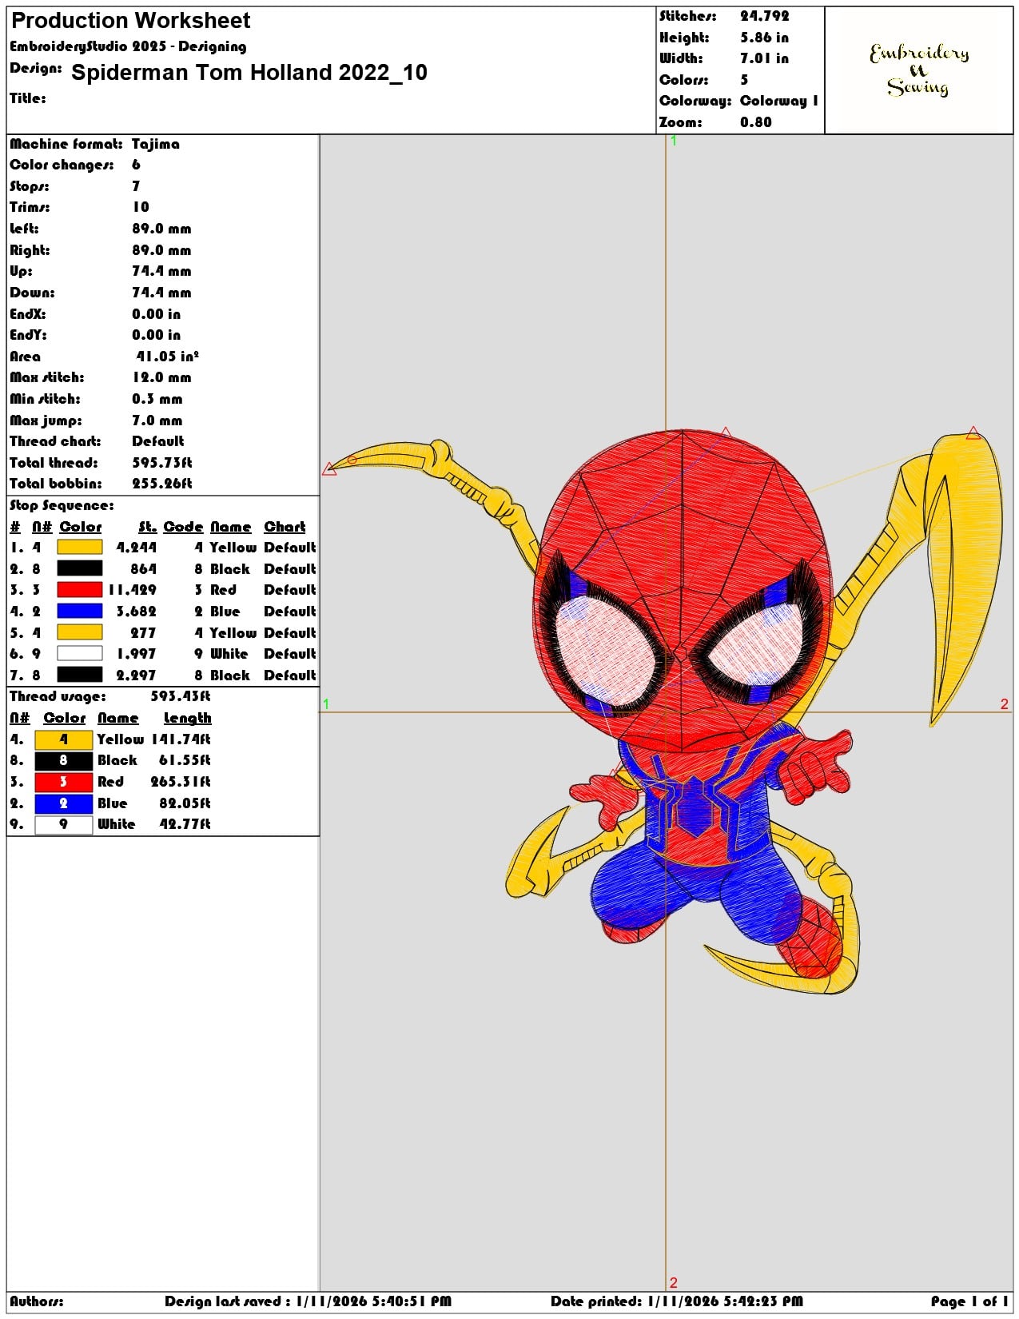Image resolution: width=1019 pixels, height=1319 pixels.
Task: Click the Trims value 10
Action: (x=141, y=207)
